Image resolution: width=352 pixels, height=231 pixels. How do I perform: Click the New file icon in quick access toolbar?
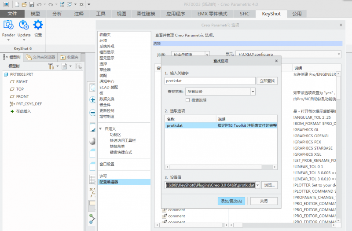(x=17, y=4)
